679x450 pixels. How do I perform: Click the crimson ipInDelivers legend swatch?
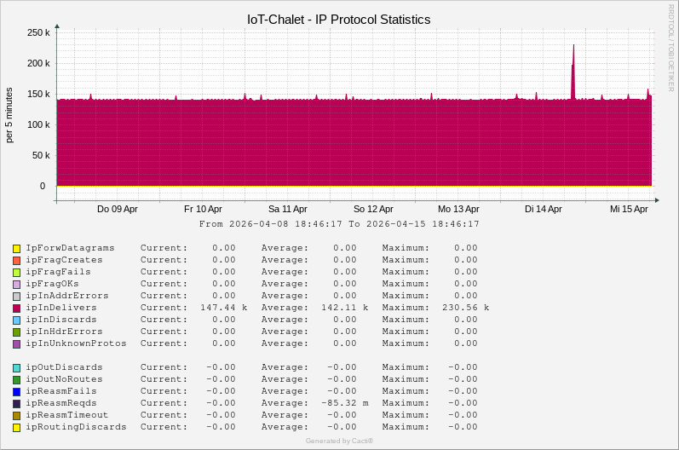tap(16, 309)
